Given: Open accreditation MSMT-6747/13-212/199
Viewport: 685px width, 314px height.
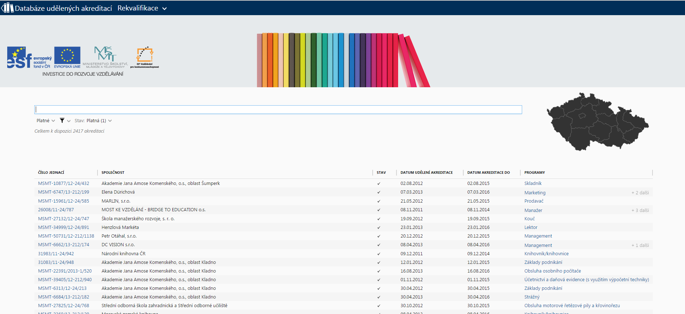Looking at the screenshot, I should [64, 192].
